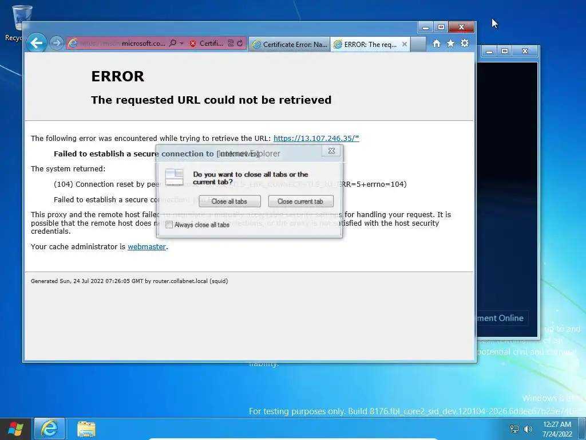Click the search magnifier in address bar

(x=172, y=44)
